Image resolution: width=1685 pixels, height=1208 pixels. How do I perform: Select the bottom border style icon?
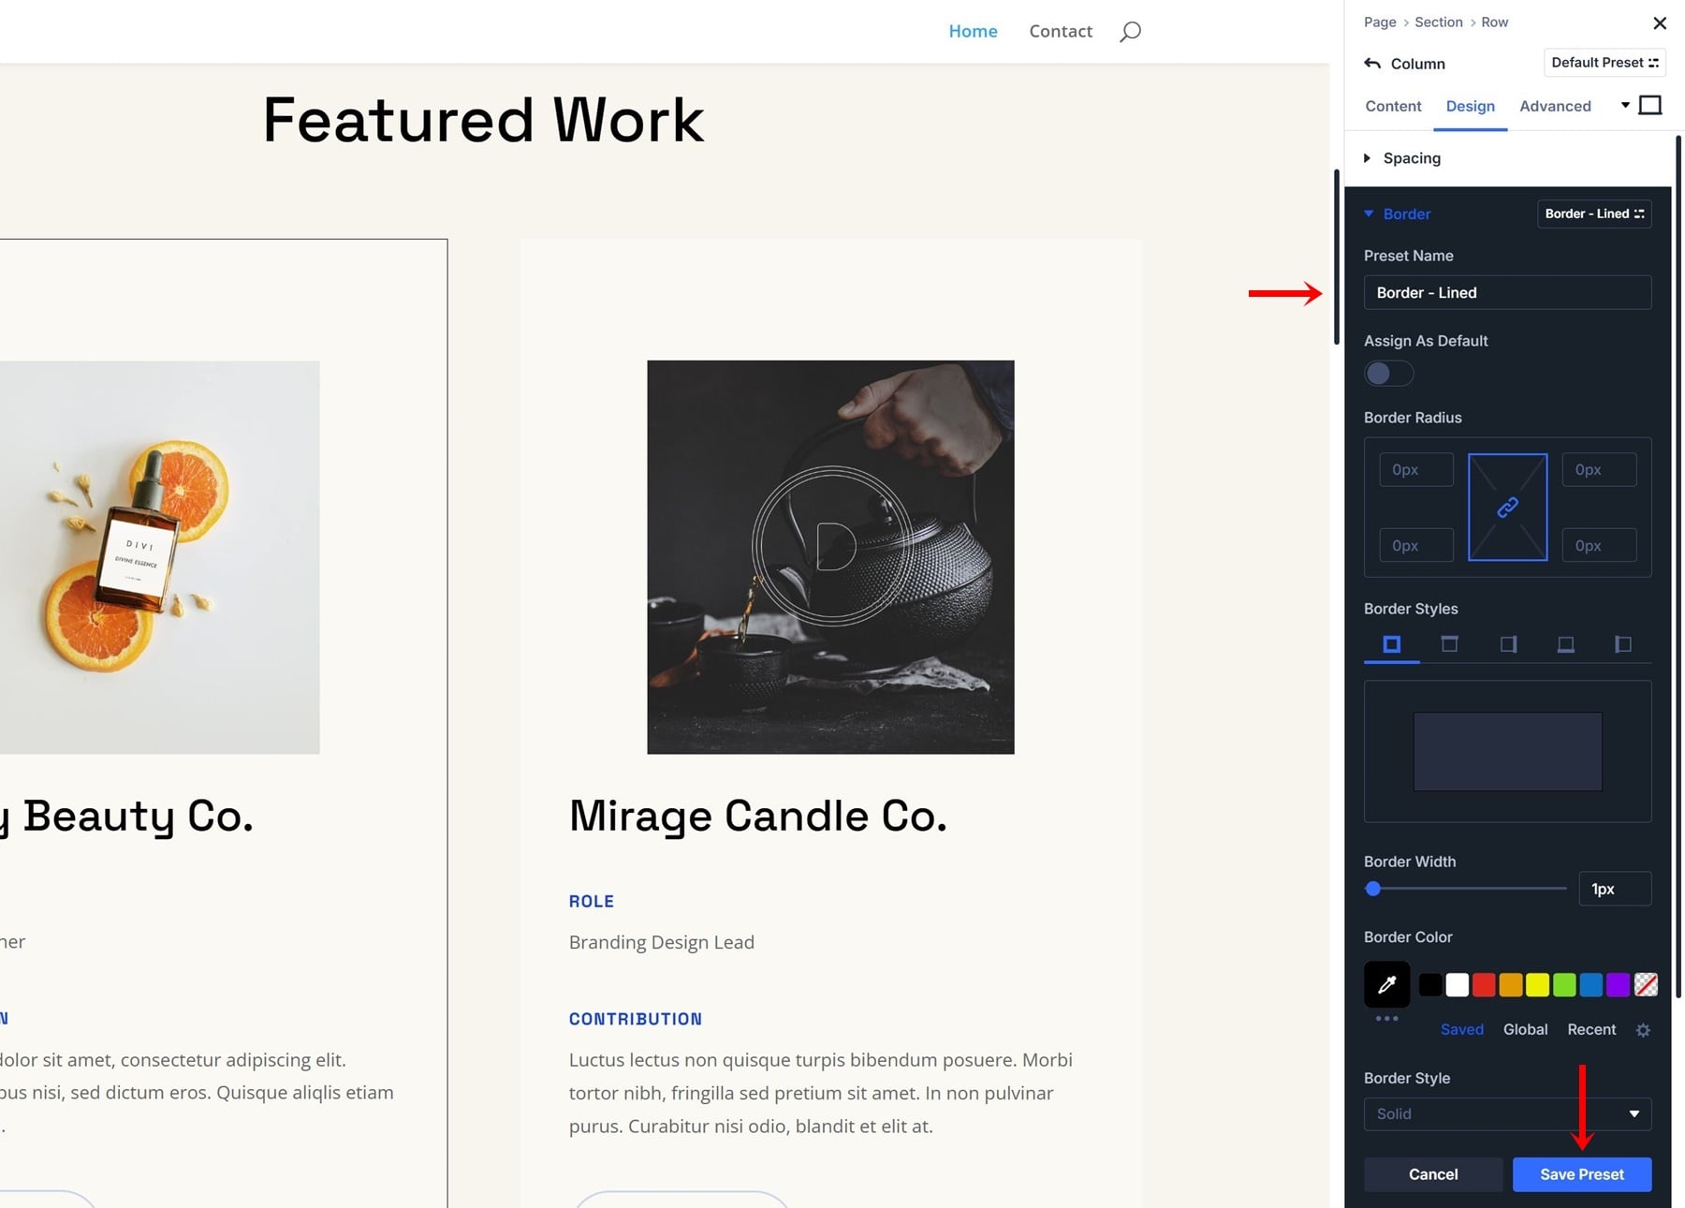1565,644
